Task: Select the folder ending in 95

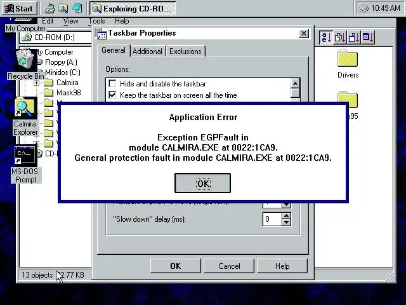Action: 348,105
